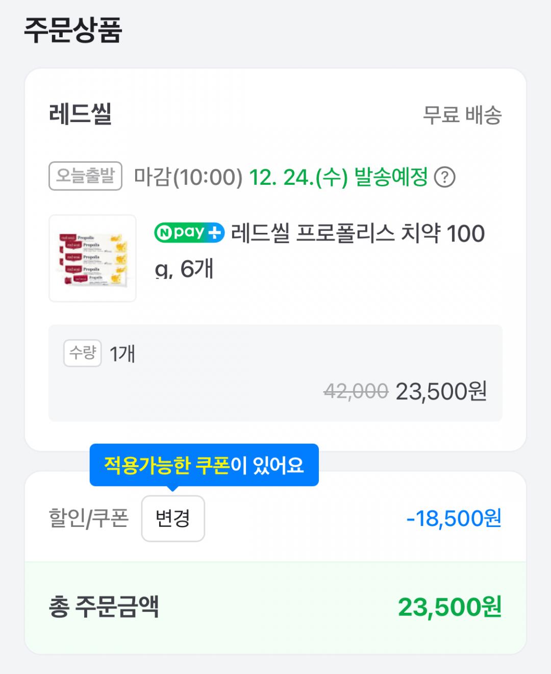Click the 총 주문금액 label

[x=104, y=607]
